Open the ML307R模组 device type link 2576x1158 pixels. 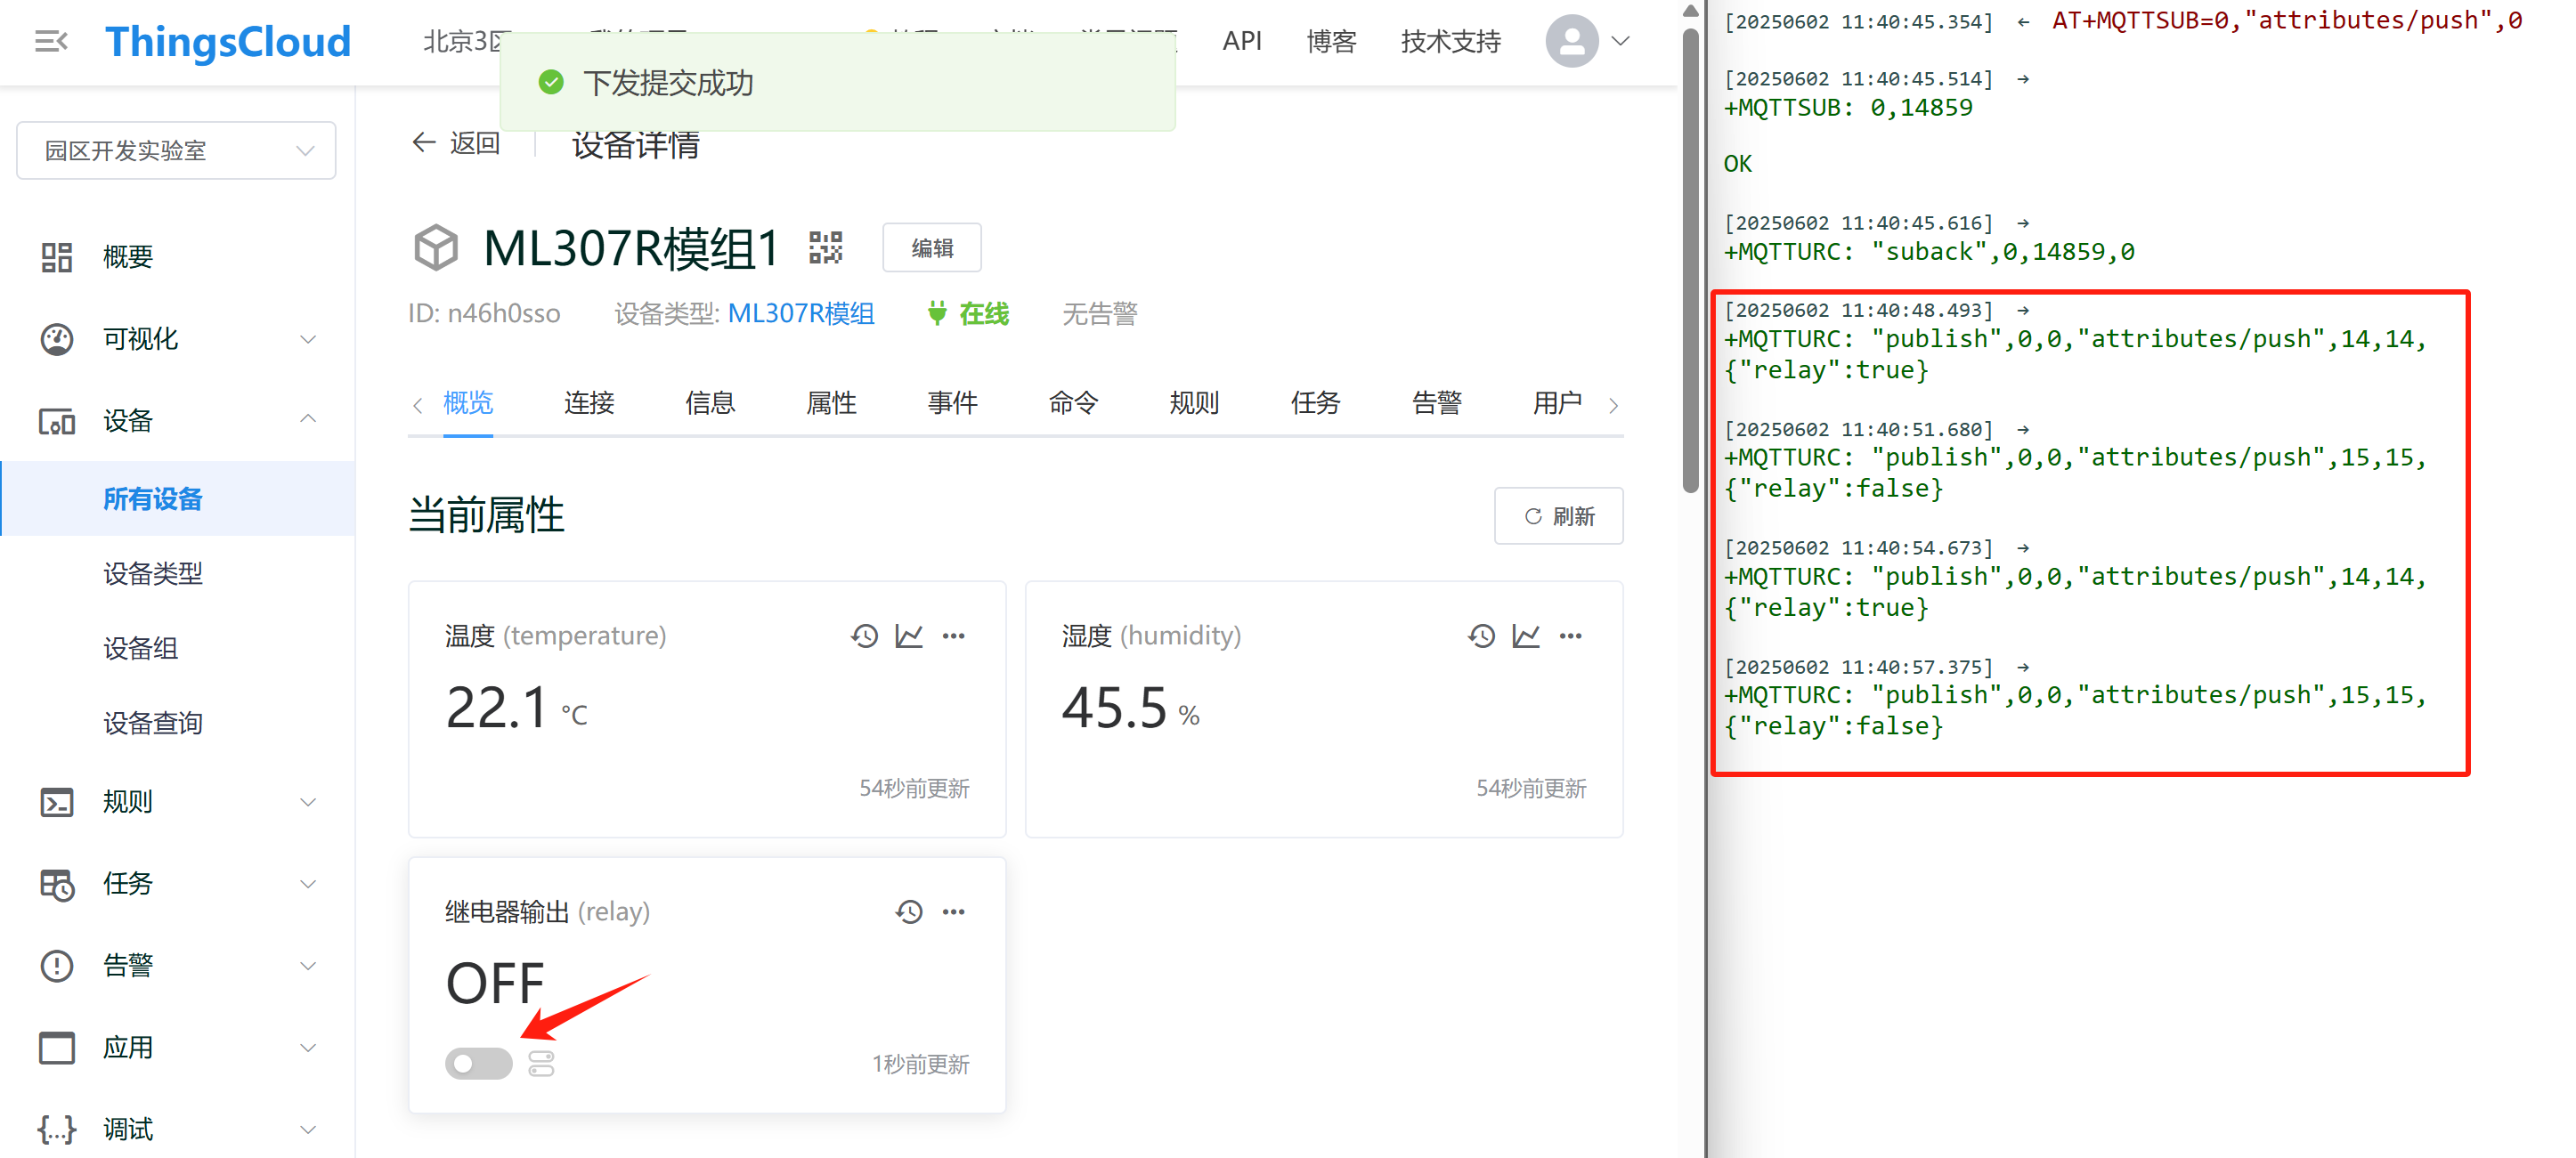point(800,314)
